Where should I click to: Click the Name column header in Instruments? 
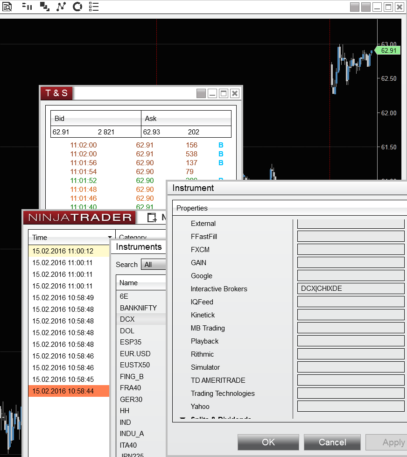pyautogui.click(x=141, y=282)
